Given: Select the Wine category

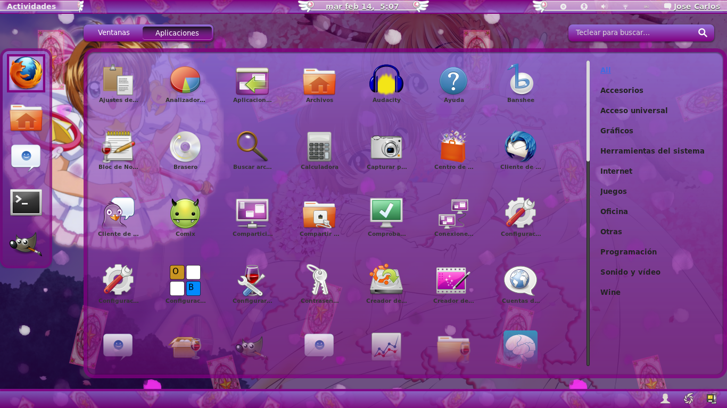Looking at the screenshot, I should (610, 292).
